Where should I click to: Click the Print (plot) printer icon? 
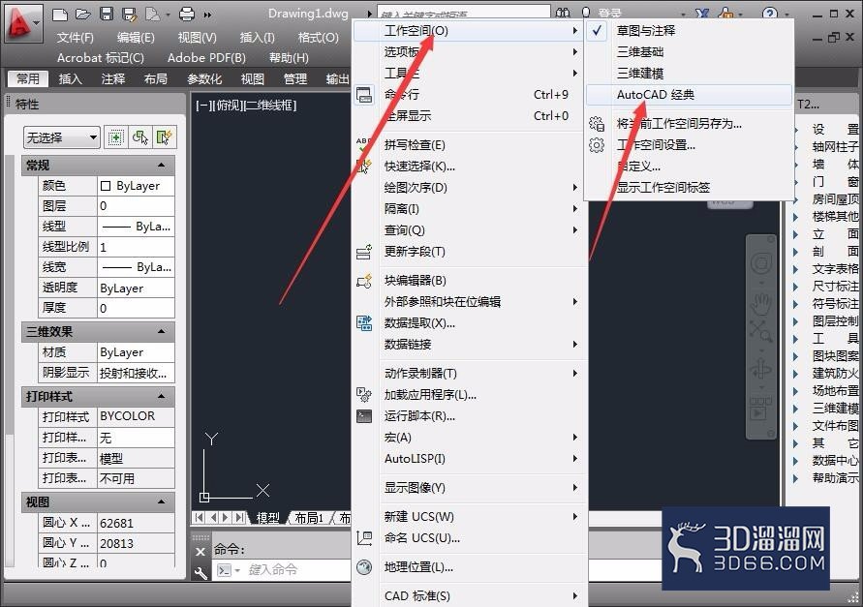pyautogui.click(x=187, y=15)
